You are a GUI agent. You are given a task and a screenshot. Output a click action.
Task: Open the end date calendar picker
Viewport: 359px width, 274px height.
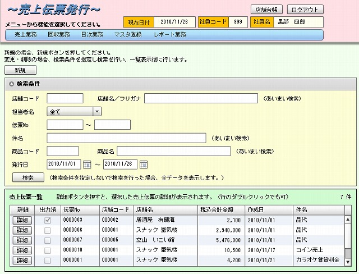[144, 165]
